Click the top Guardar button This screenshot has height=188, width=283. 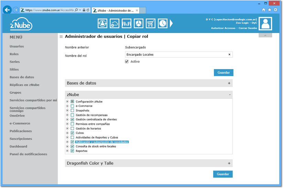[x=224, y=73]
